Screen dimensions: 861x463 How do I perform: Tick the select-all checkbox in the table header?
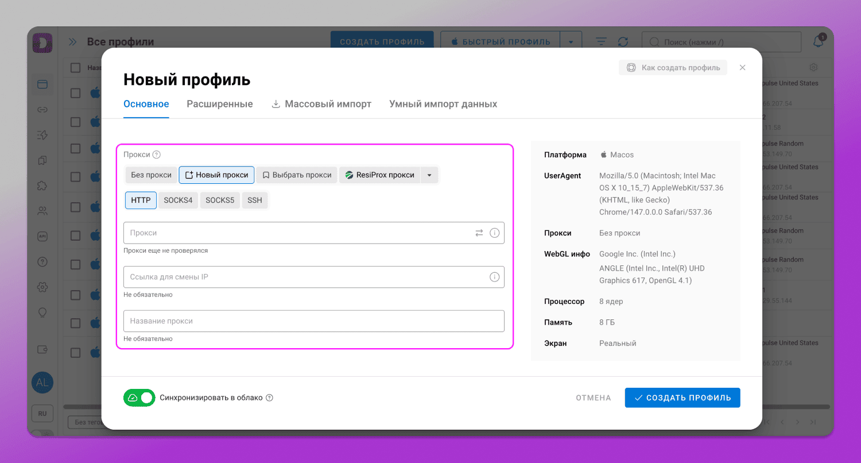[75, 68]
